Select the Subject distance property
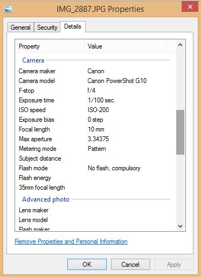This screenshot has width=201, height=277. (x=40, y=158)
